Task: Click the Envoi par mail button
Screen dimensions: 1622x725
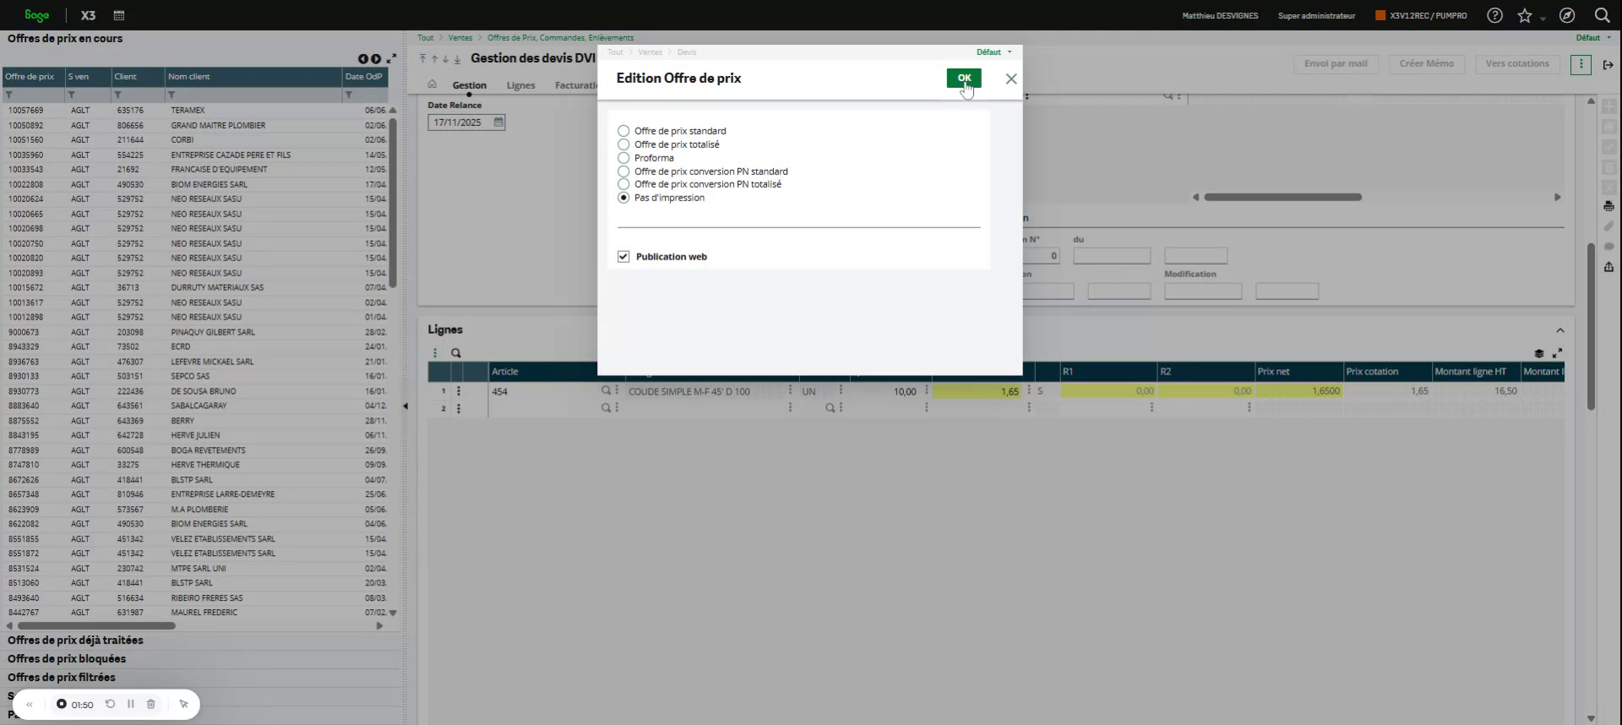Action: pyautogui.click(x=1336, y=64)
